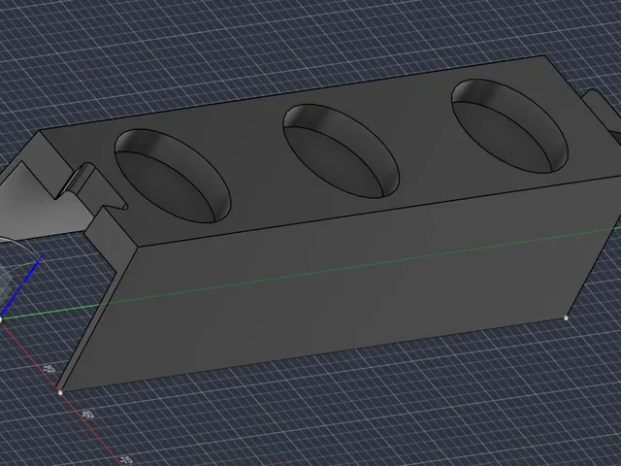621x466 pixels.
Task: Click the white vertex at block's front-right bottom corner
Action: (x=566, y=317)
